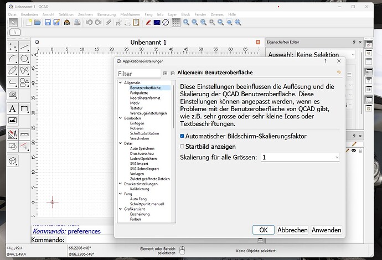
Task: Open the Bemassung menu
Action: click(106, 14)
